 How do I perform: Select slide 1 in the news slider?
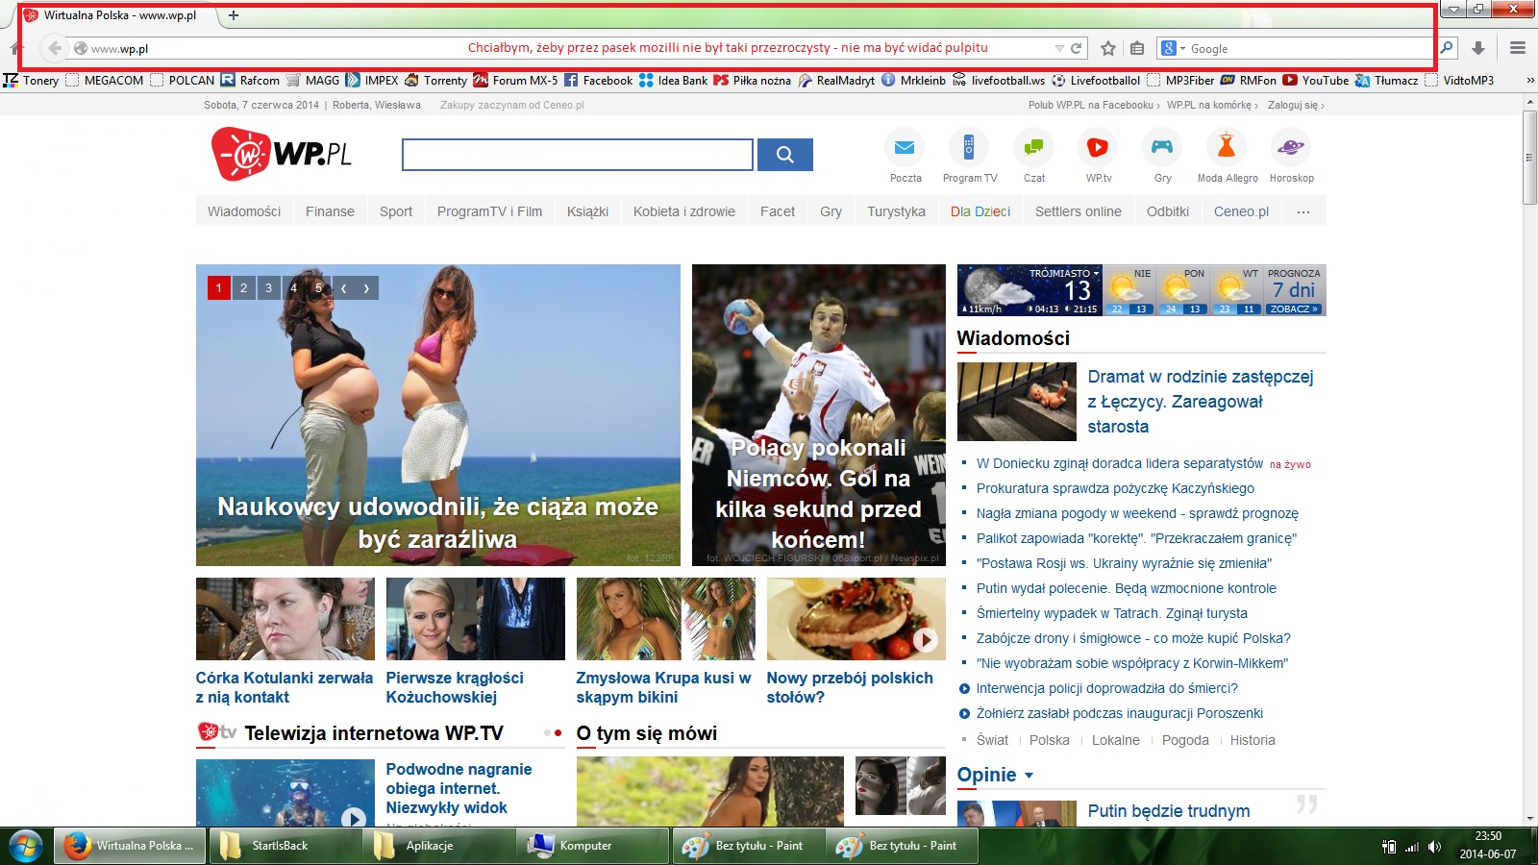pos(219,287)
